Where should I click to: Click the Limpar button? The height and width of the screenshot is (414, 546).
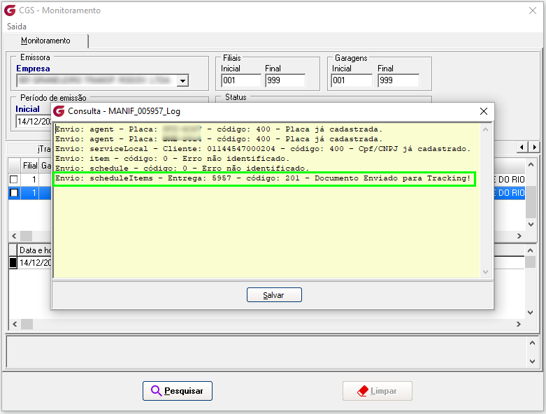[x=377, y=391]
